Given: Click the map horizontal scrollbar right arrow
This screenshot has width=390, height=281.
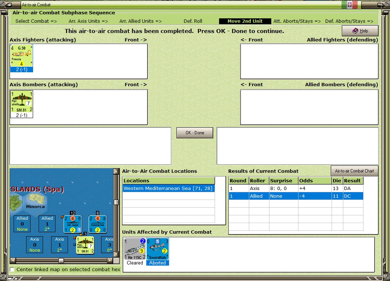Looking at the screenshot, I should 110,260.
